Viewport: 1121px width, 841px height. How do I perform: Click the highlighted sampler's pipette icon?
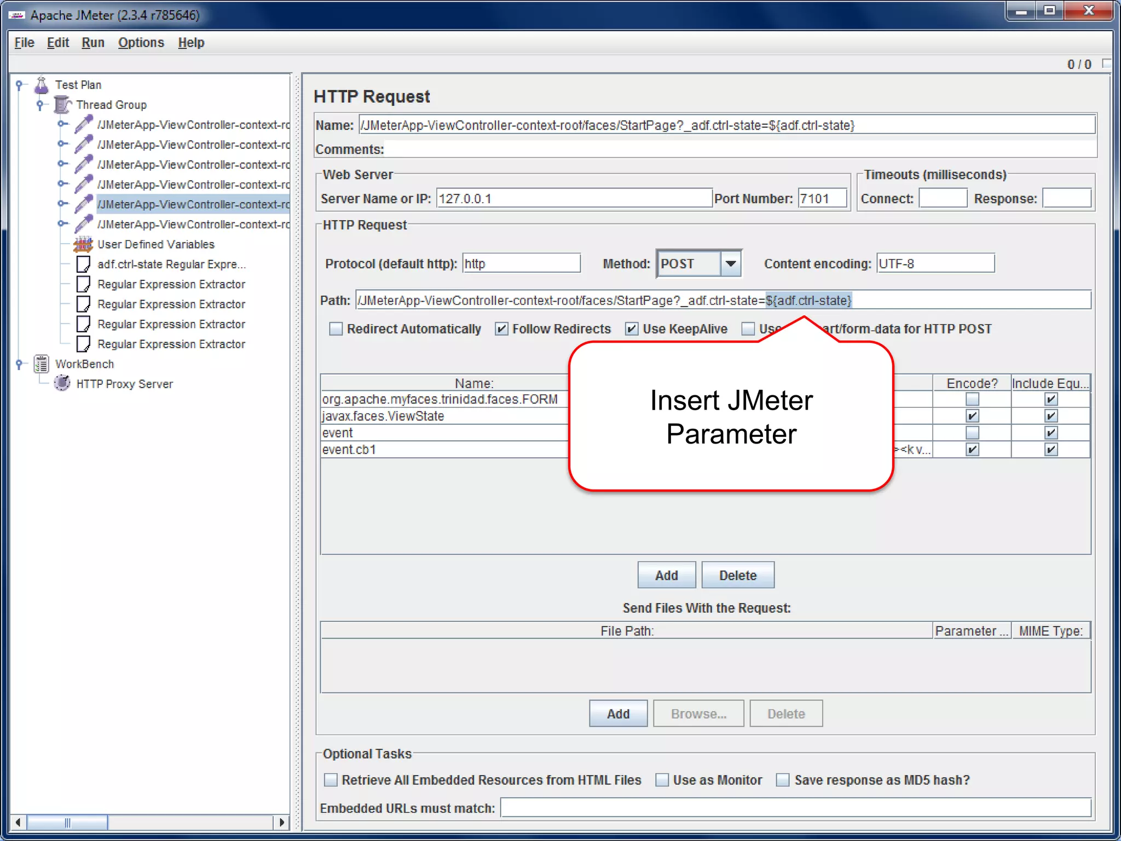[x=83, y=204]
